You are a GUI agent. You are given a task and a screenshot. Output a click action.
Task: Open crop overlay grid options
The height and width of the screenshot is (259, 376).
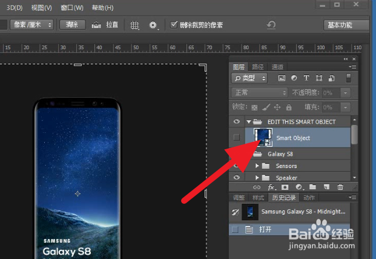(134, 25)
